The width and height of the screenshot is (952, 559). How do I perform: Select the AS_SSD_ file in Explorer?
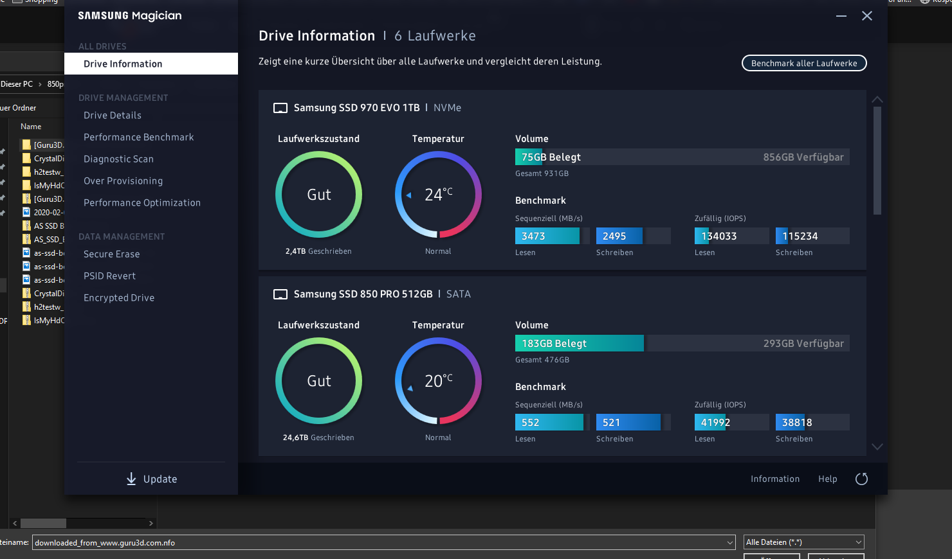[42, 239]
